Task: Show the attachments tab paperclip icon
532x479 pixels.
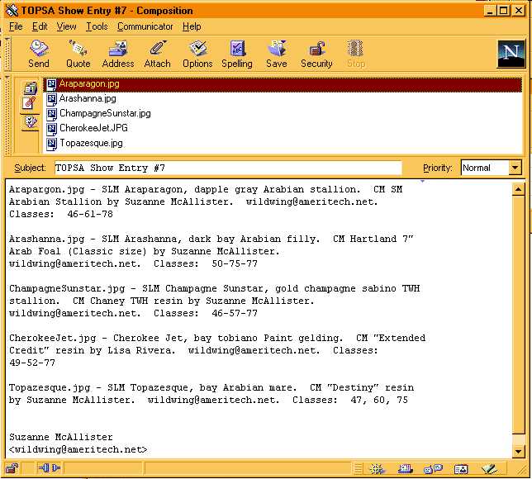Action: coord(29,103)
